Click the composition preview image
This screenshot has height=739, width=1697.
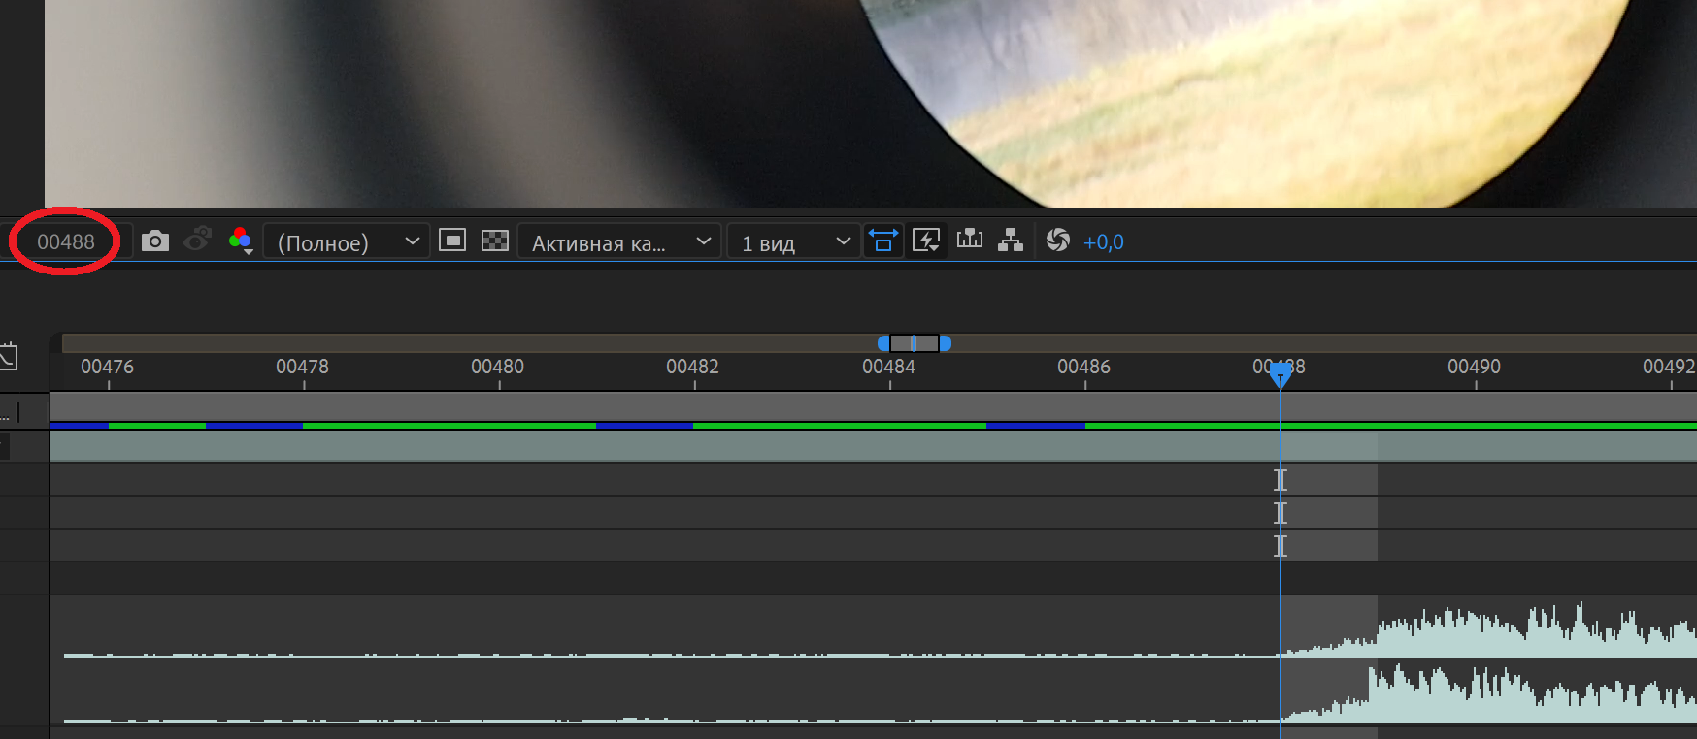point(871,103)
